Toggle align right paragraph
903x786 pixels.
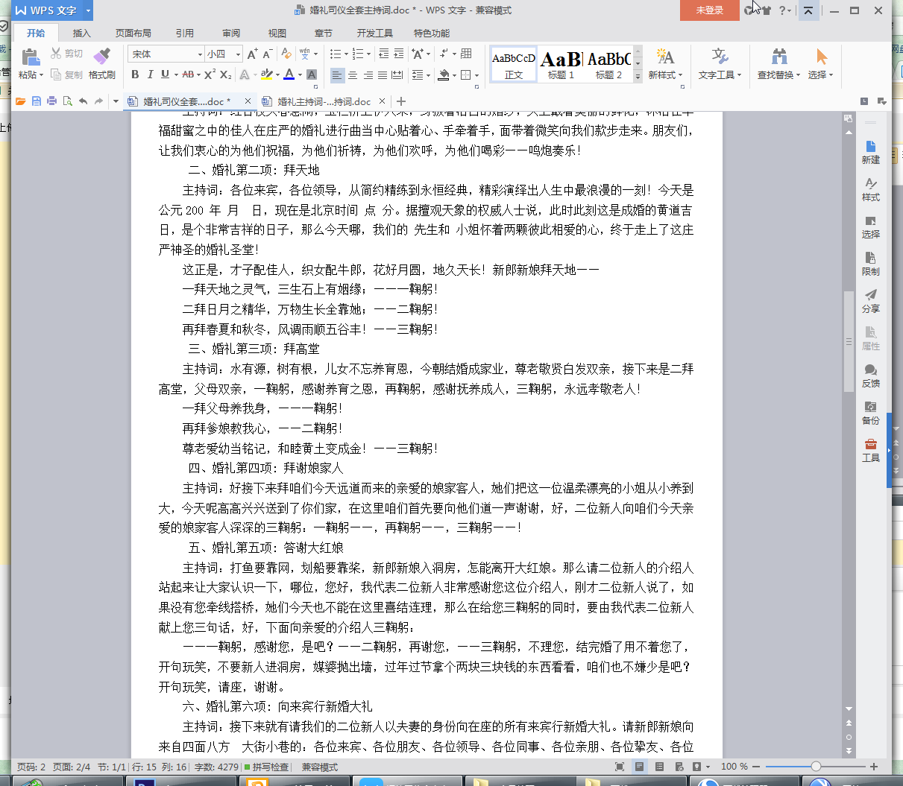[368, 75]
